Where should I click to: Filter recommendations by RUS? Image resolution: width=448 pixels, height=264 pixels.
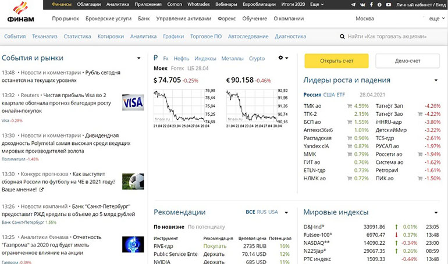click(x=261, y=212)
